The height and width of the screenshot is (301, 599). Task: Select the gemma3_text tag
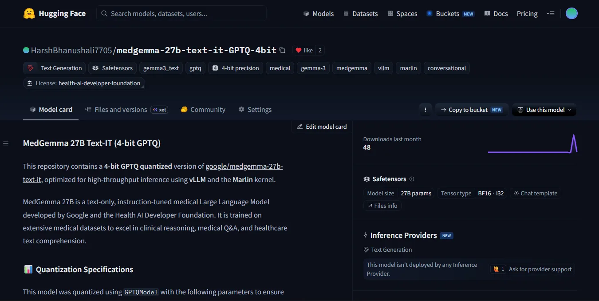pos(161,68)
